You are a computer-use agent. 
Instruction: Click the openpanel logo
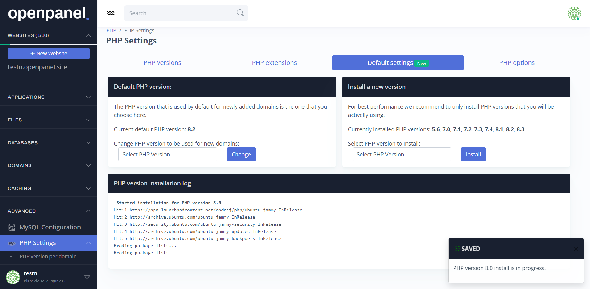tap(48, 14)
